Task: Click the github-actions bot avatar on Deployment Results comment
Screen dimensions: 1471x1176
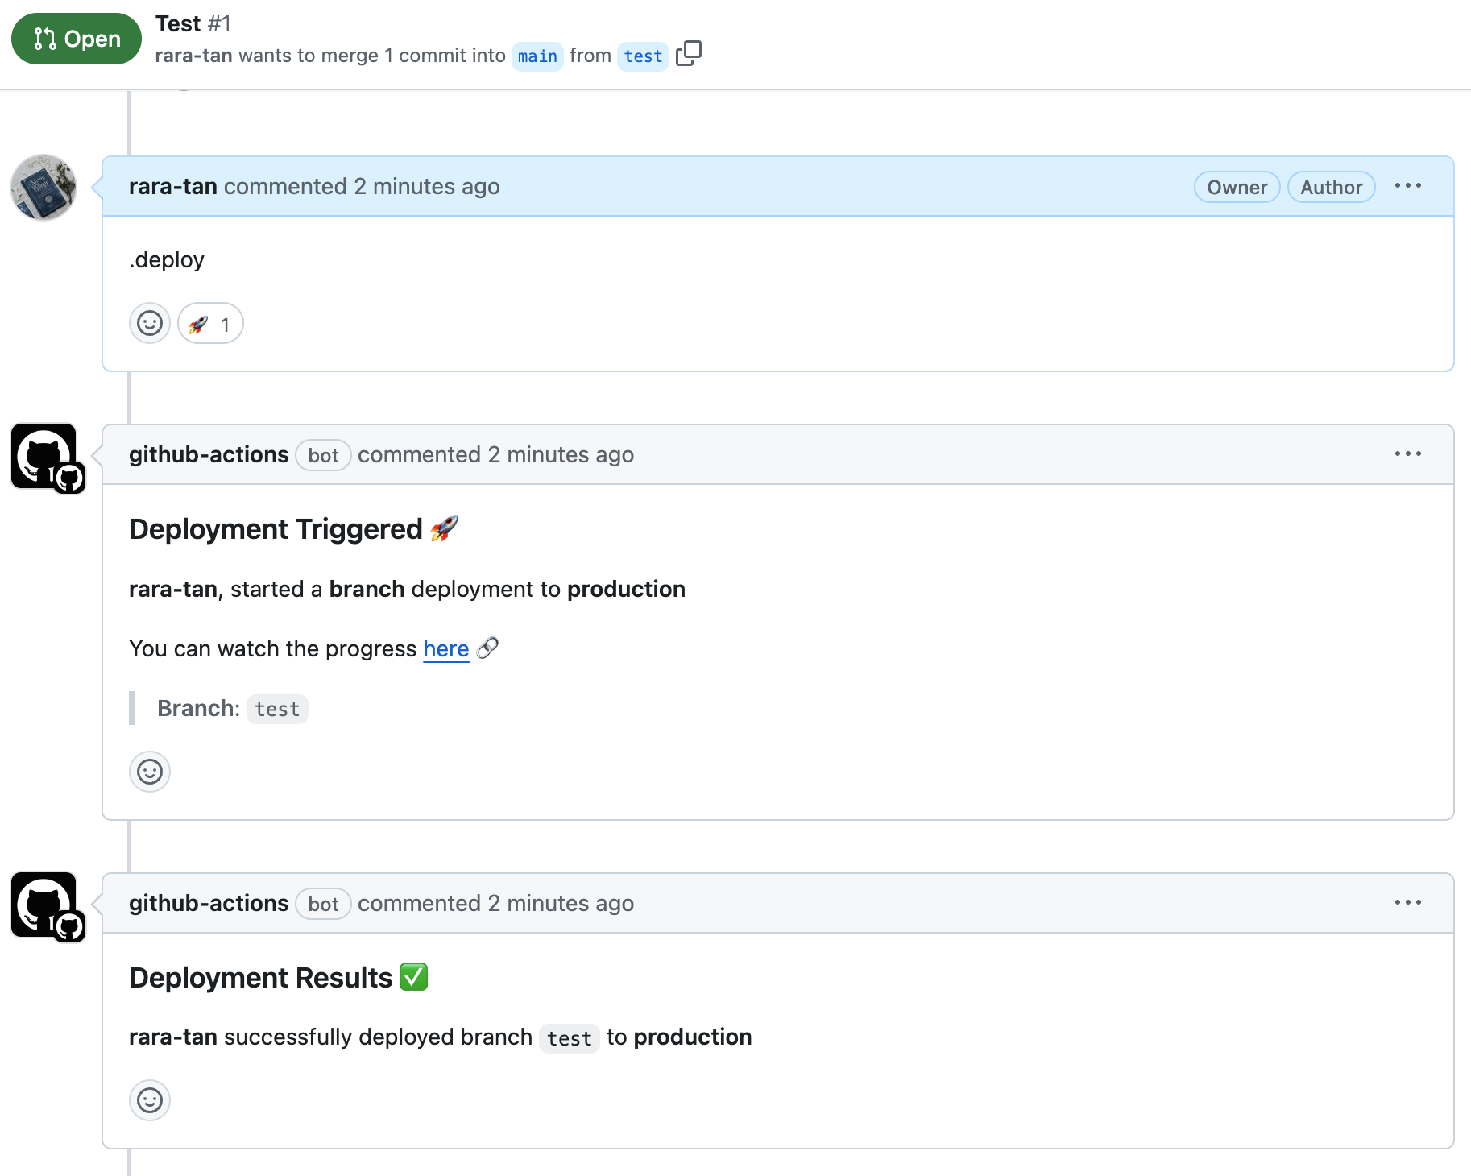Action: 42,904
